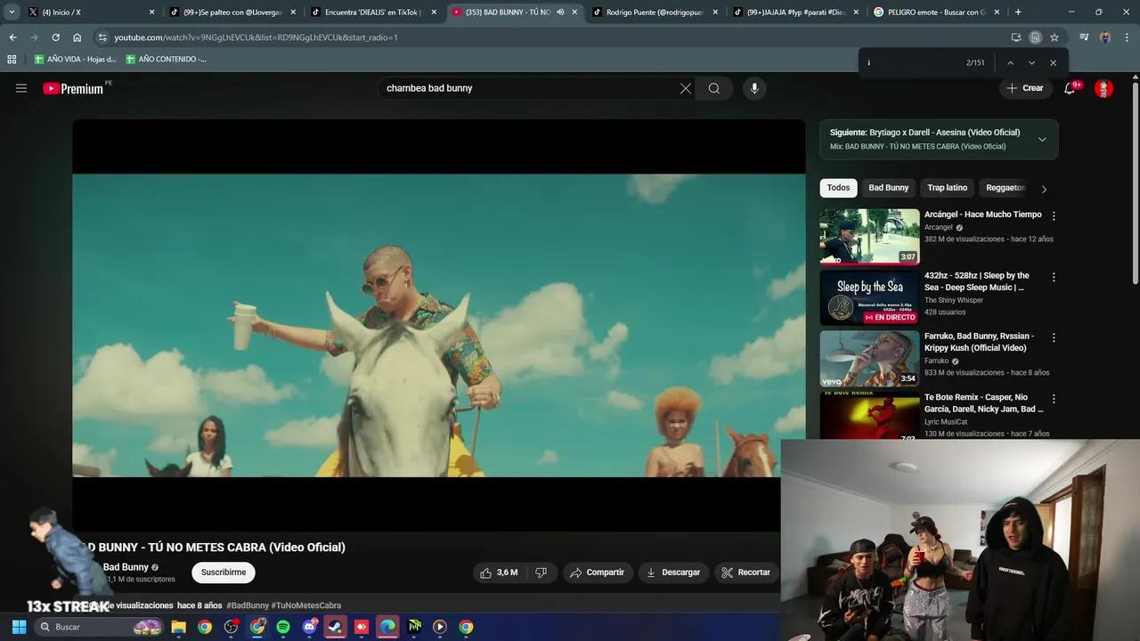Clear the search box with the X
The height and width of the screenshot is (641, 1140).
pyautogui.click(x=686, y=88)
